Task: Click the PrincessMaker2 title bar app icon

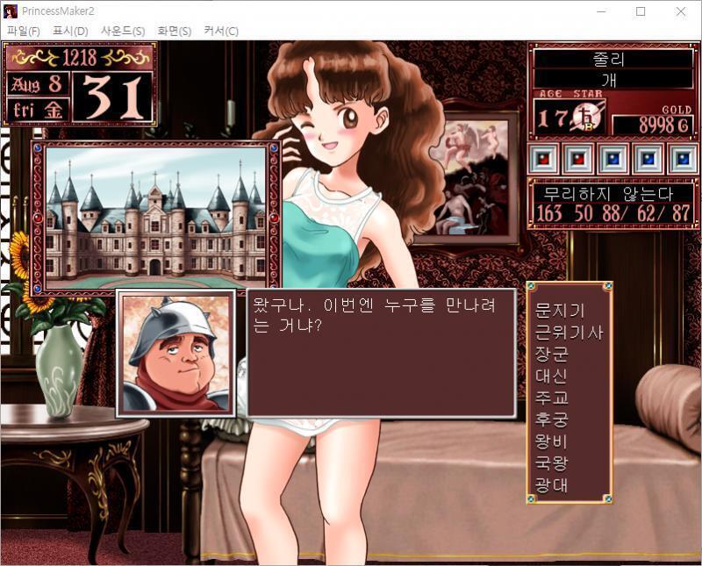Action: click(x=11, y=11)
